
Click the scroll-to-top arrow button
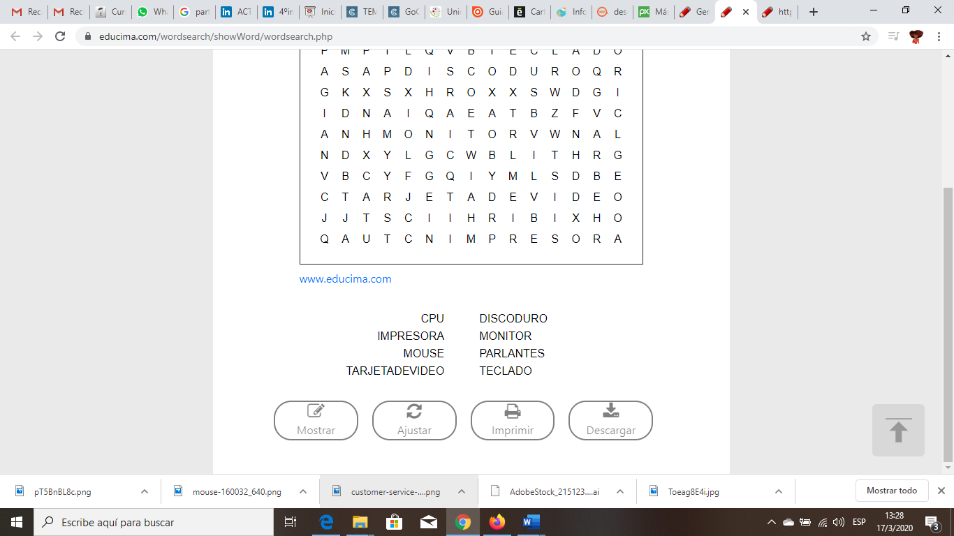pyautogui.click(x=898, y=430)
